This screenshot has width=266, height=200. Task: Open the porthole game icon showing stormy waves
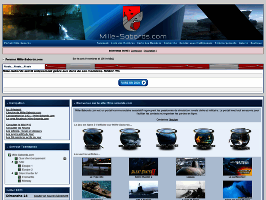click(130, 139)
